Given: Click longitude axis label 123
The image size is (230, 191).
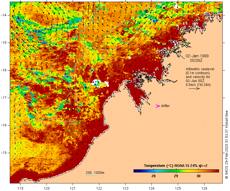Looking at the screenshot, I should (x=125, y=188).
